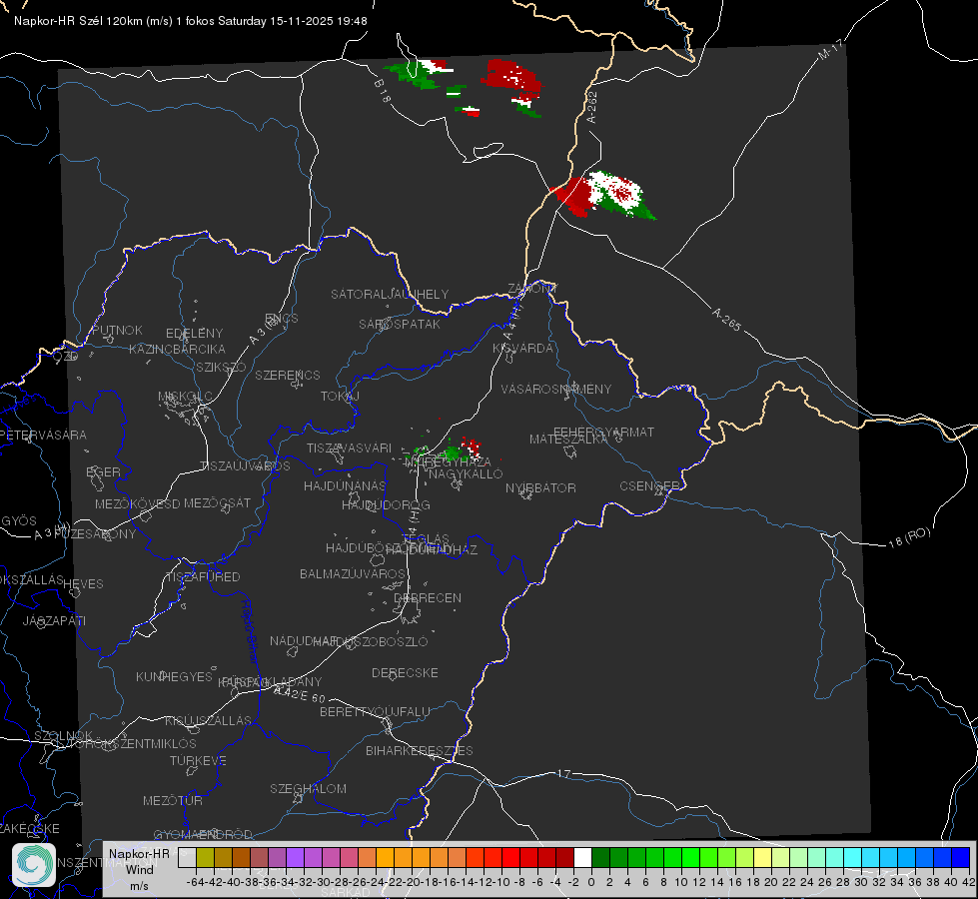Click the TÚRKEVE label

tap(199, 760)
